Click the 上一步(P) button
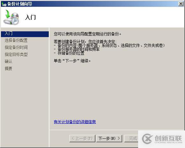The image size is (185, 148). (82, 138)
